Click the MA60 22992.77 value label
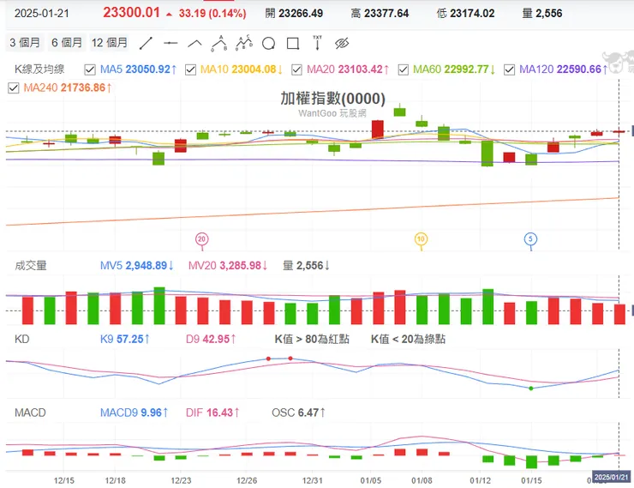This screenshot has width=634, height=488. pos(454,69)
